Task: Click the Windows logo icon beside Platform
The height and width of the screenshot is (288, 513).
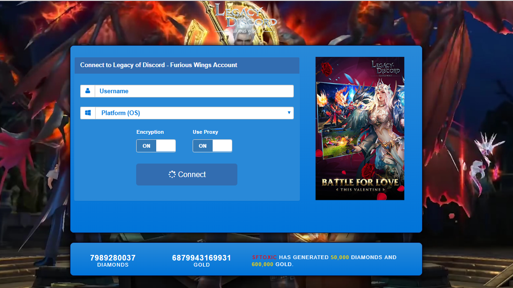Action: click(x=87, y=113)
